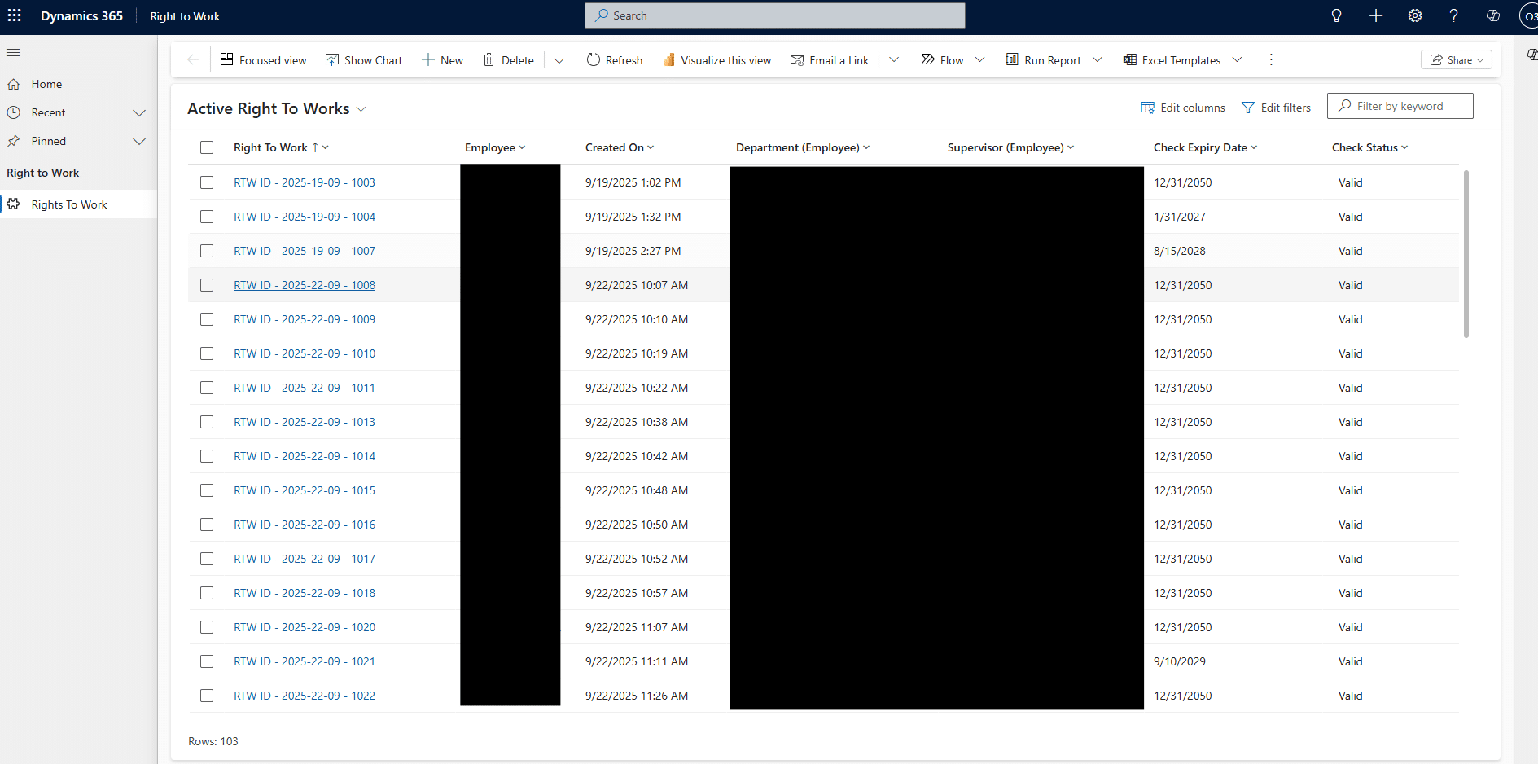
Task: Open the Run Report dropdown arrow
Action: tap(1097, 59)
